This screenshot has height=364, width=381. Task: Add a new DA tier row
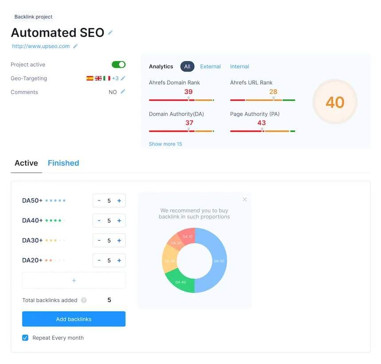74,280
